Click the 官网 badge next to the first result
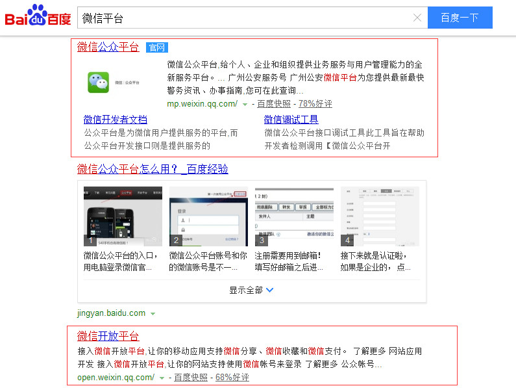 [x=157, y=47]
